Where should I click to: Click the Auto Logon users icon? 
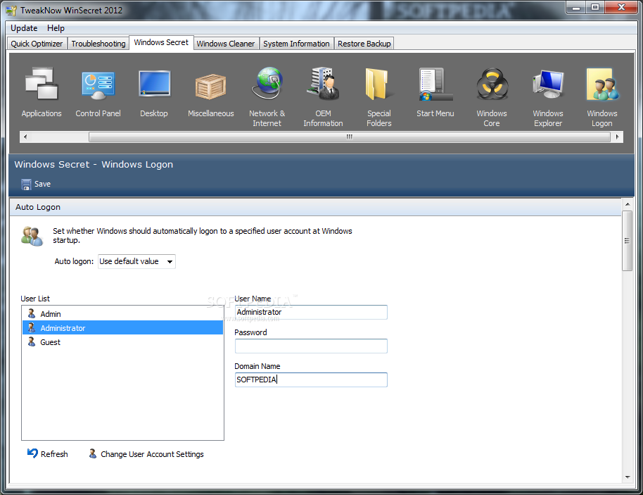(32, 236)
